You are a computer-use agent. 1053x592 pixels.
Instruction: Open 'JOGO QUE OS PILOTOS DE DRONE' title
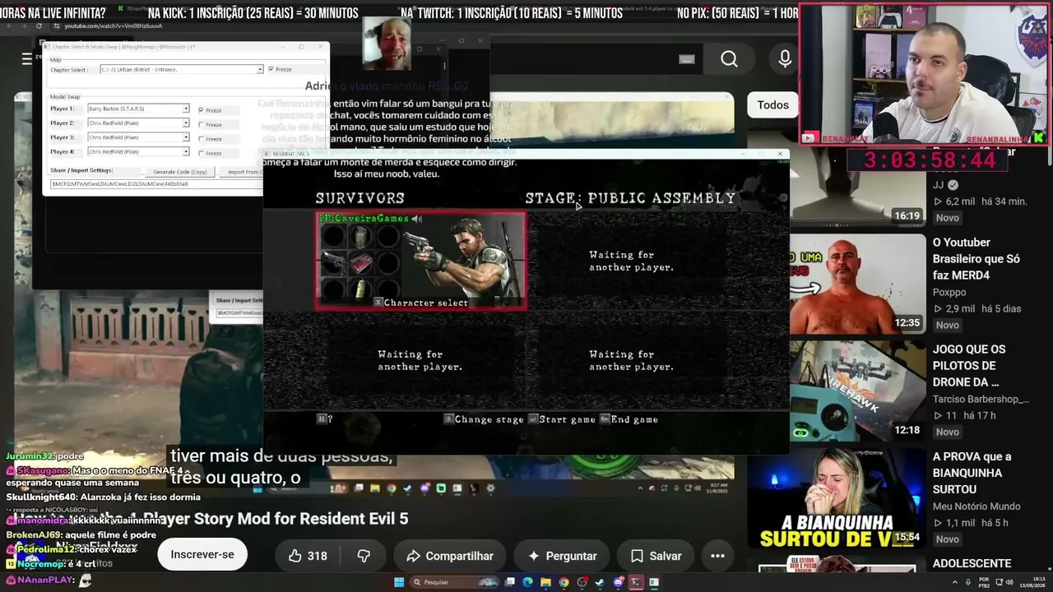tap(966, 366)
